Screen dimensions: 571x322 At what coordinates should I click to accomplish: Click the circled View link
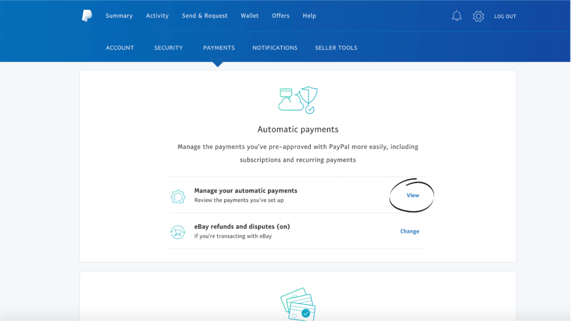(412, 195)
